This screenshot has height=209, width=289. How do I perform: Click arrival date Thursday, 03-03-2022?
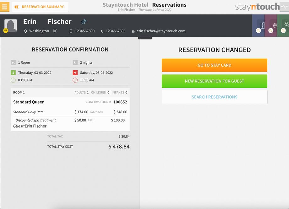point(35,73)
